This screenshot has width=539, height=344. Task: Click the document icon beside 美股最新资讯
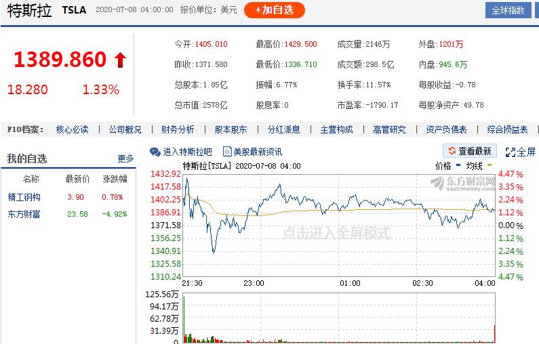(227, 152)
